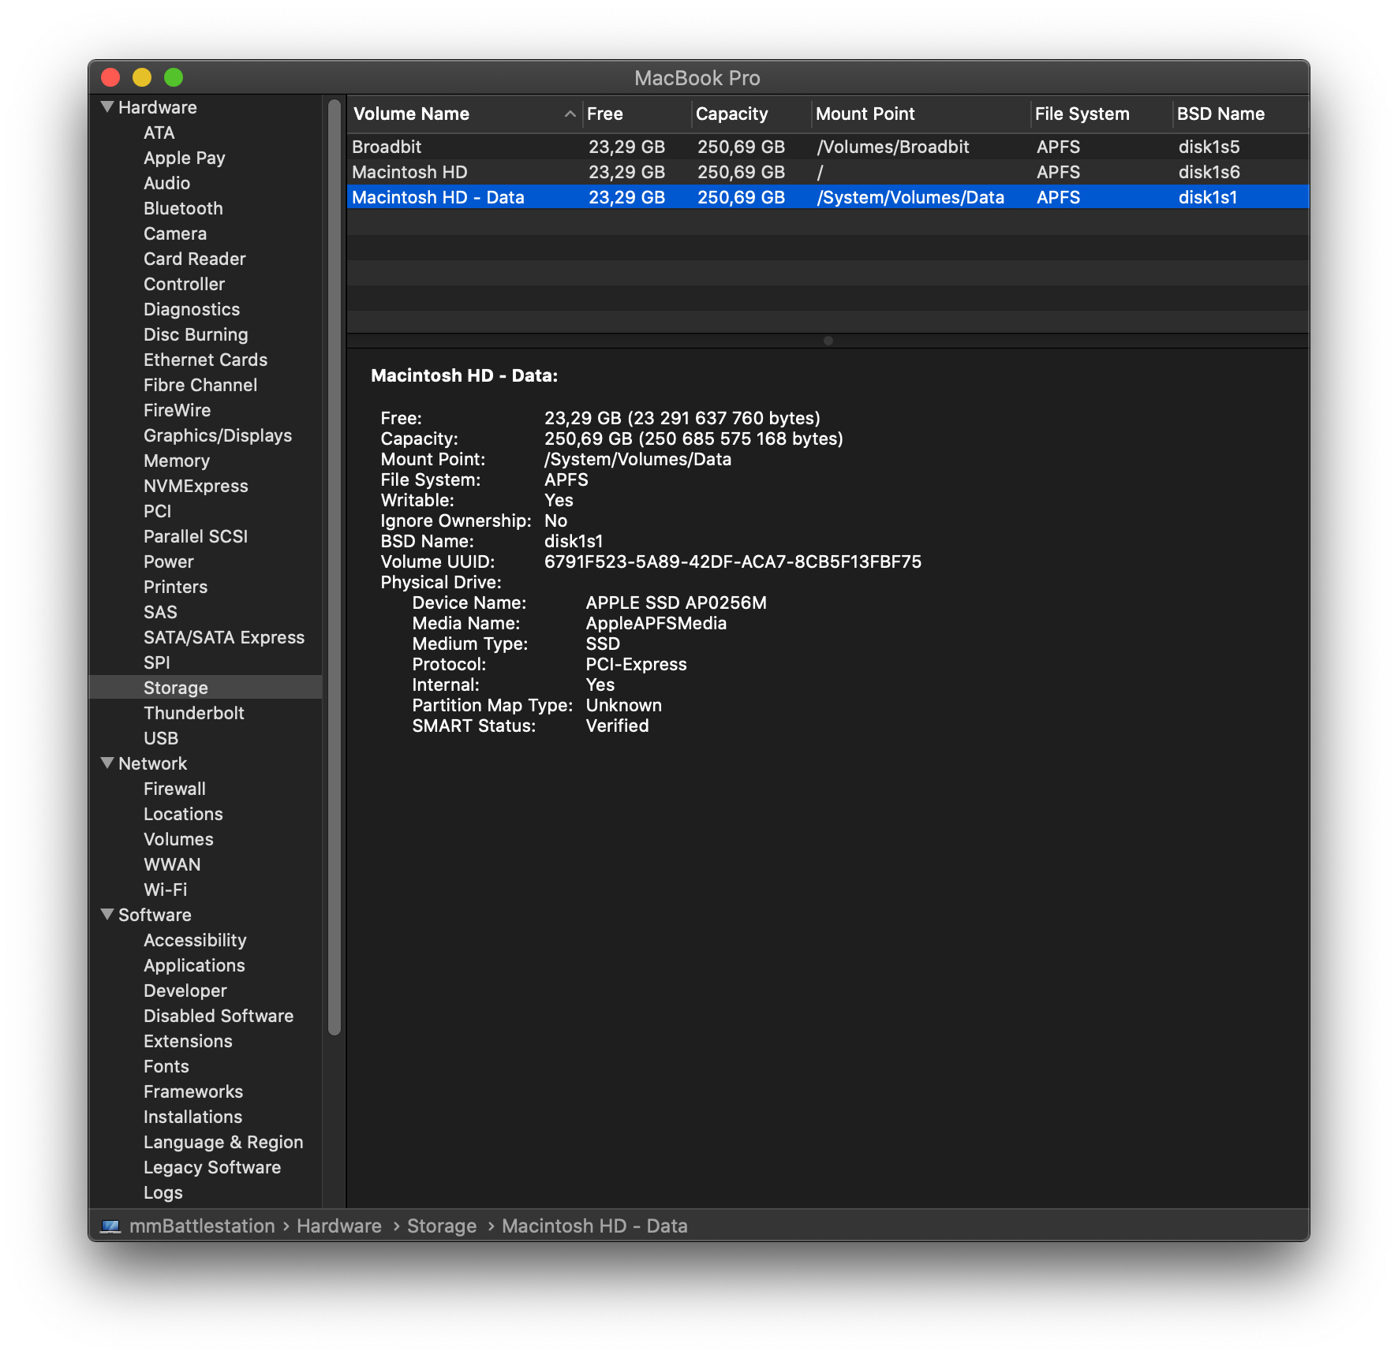This screenshot has width=1398, height=1358.
Task: Sort by the Free column header
Action: (636, 114)
